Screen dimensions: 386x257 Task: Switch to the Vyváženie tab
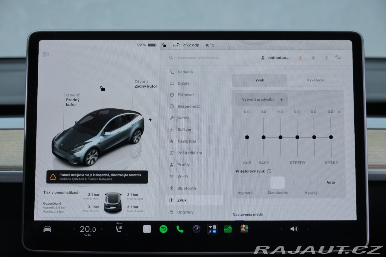pyautogui.click(x=315, y=80)
